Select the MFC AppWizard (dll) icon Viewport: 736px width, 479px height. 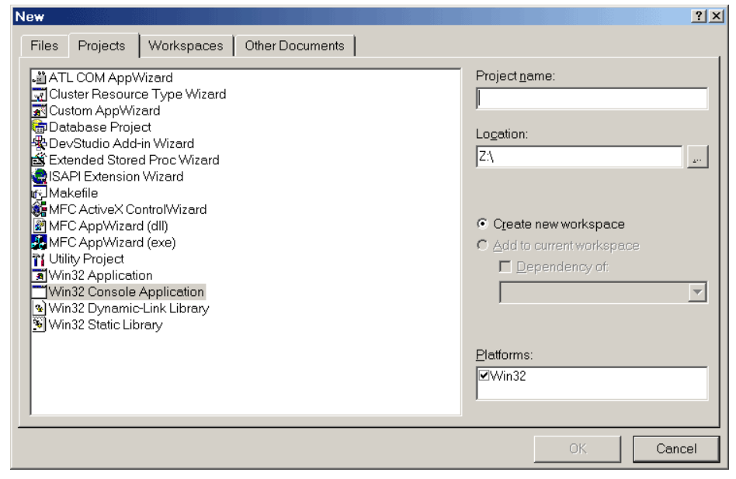point(40,226)
